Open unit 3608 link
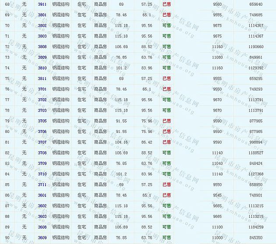 pos(42,227)
